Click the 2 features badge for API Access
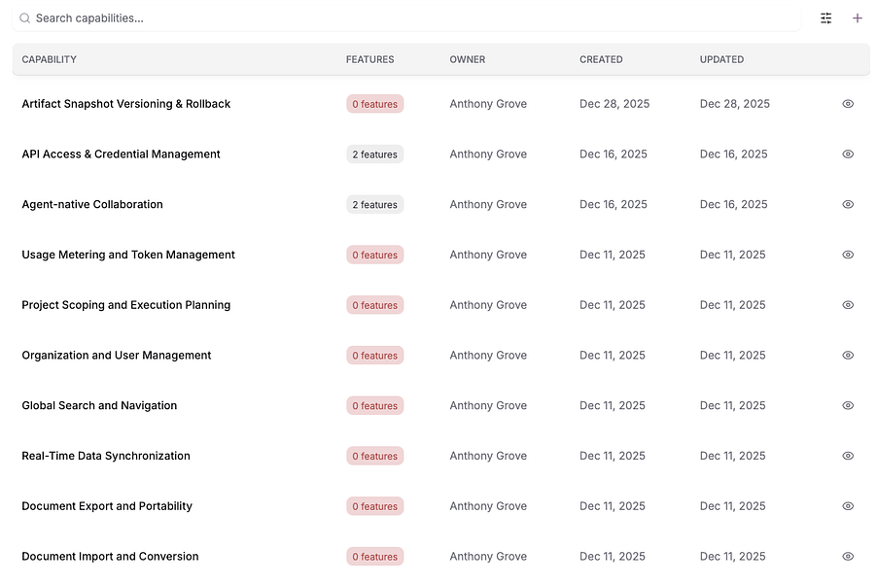The width and height of the screenshot is (877, 583). 374,154
